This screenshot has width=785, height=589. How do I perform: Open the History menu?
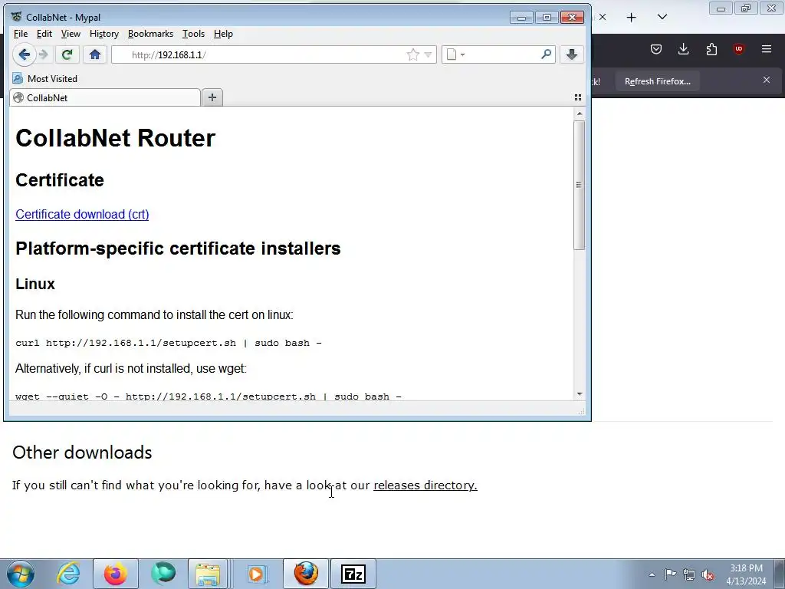pos(104,34)
